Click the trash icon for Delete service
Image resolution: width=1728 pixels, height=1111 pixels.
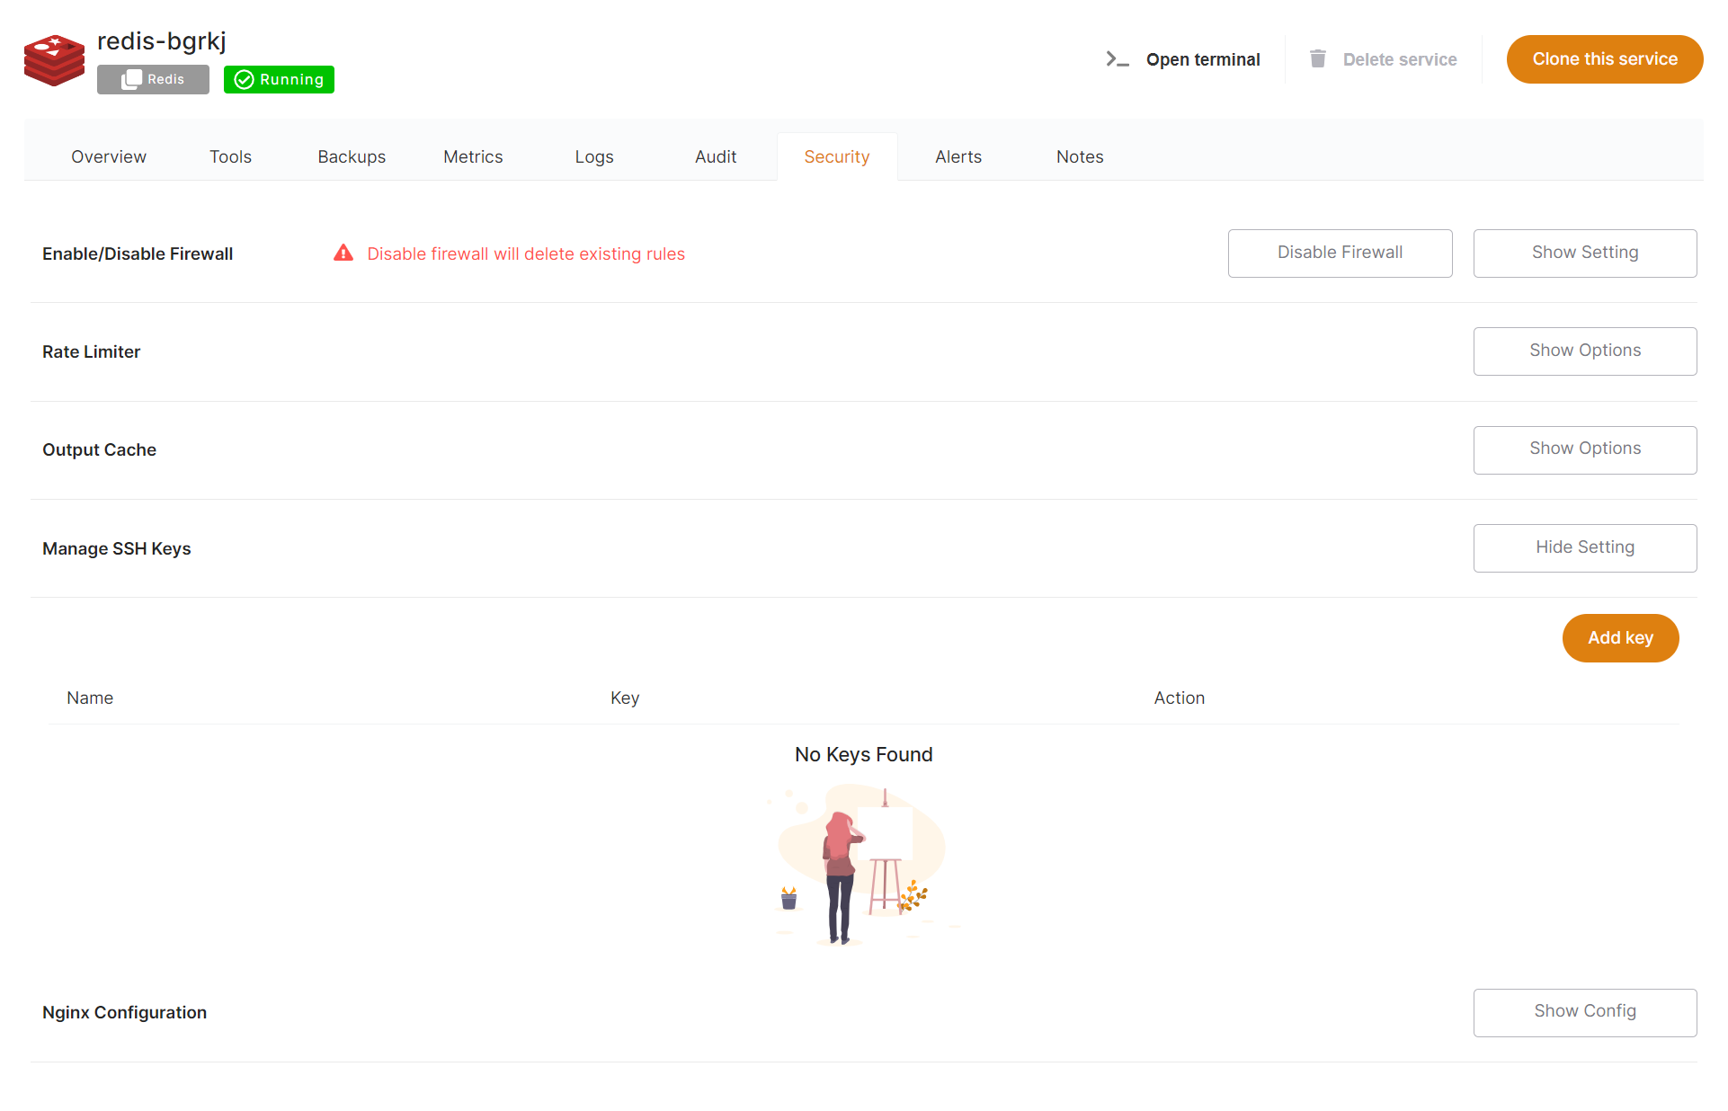pyautogui.click(x=1318, y=58)
